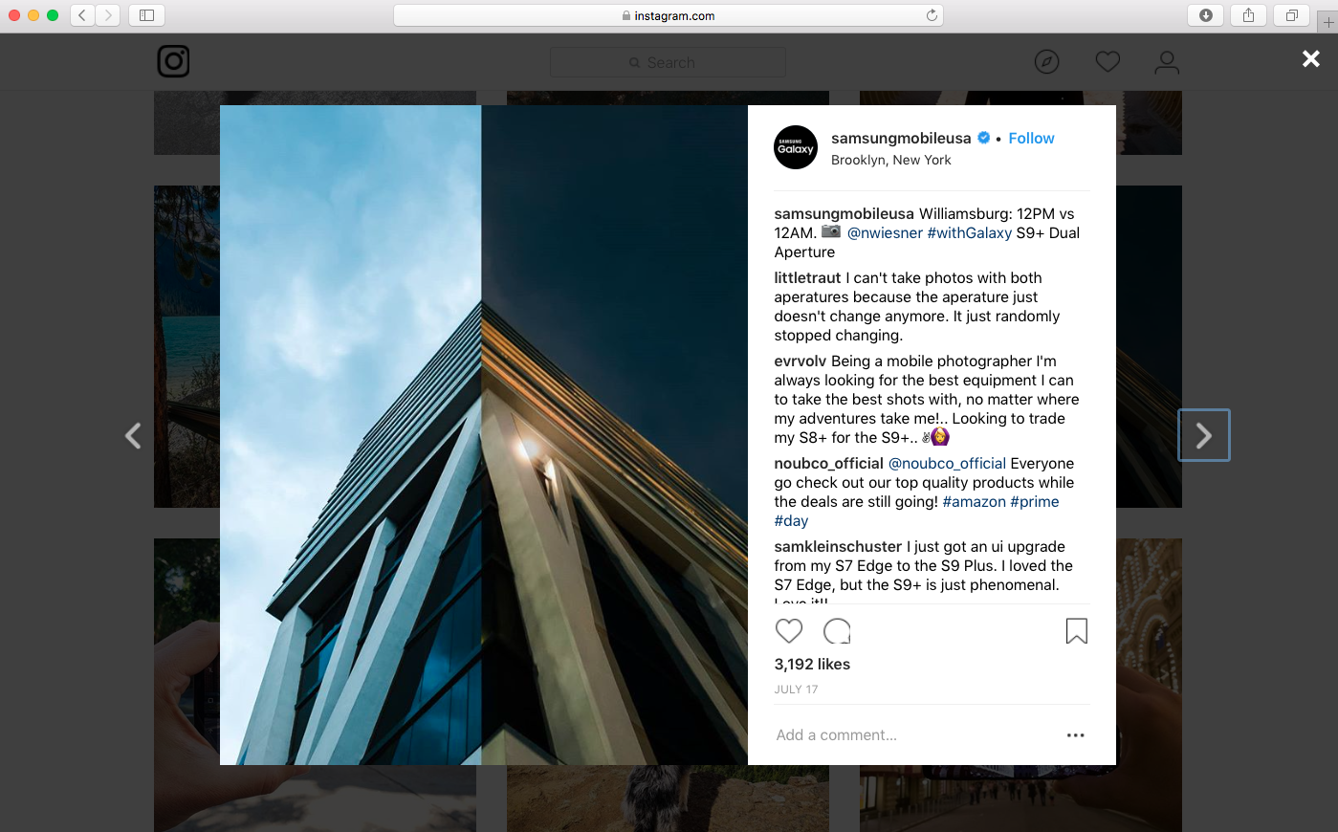This screenshot has width=1338, height=832.
Task: Open samkleinschuster's profile
Action: pos(838,546)
